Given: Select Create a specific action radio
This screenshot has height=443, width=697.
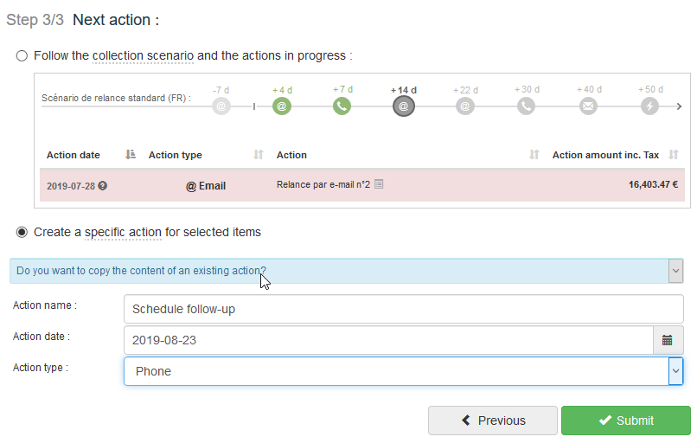Looking at the screenshot, I should point(22,232).
